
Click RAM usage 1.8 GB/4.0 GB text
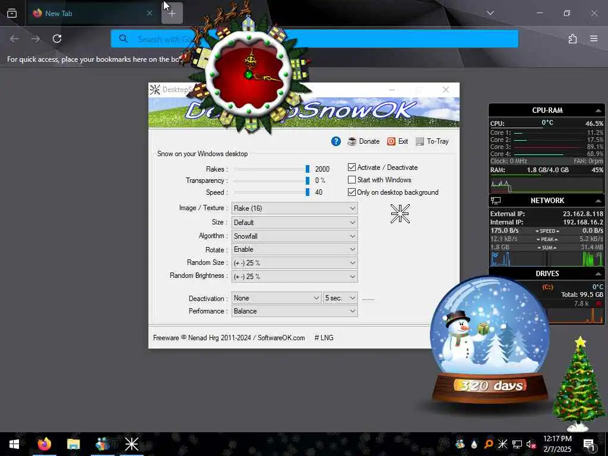tap(547, 170)
